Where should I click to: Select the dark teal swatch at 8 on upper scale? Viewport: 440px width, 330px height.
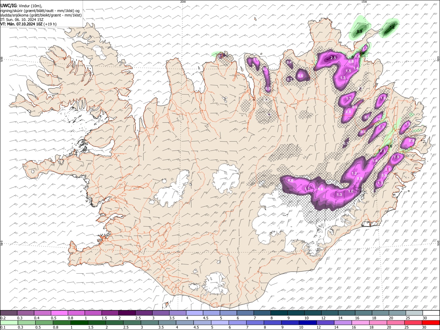point(279,313)
